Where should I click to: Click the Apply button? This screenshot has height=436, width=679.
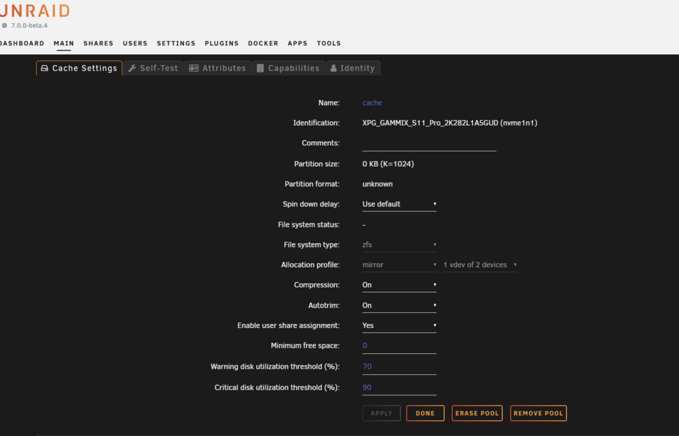pos(382,413)
